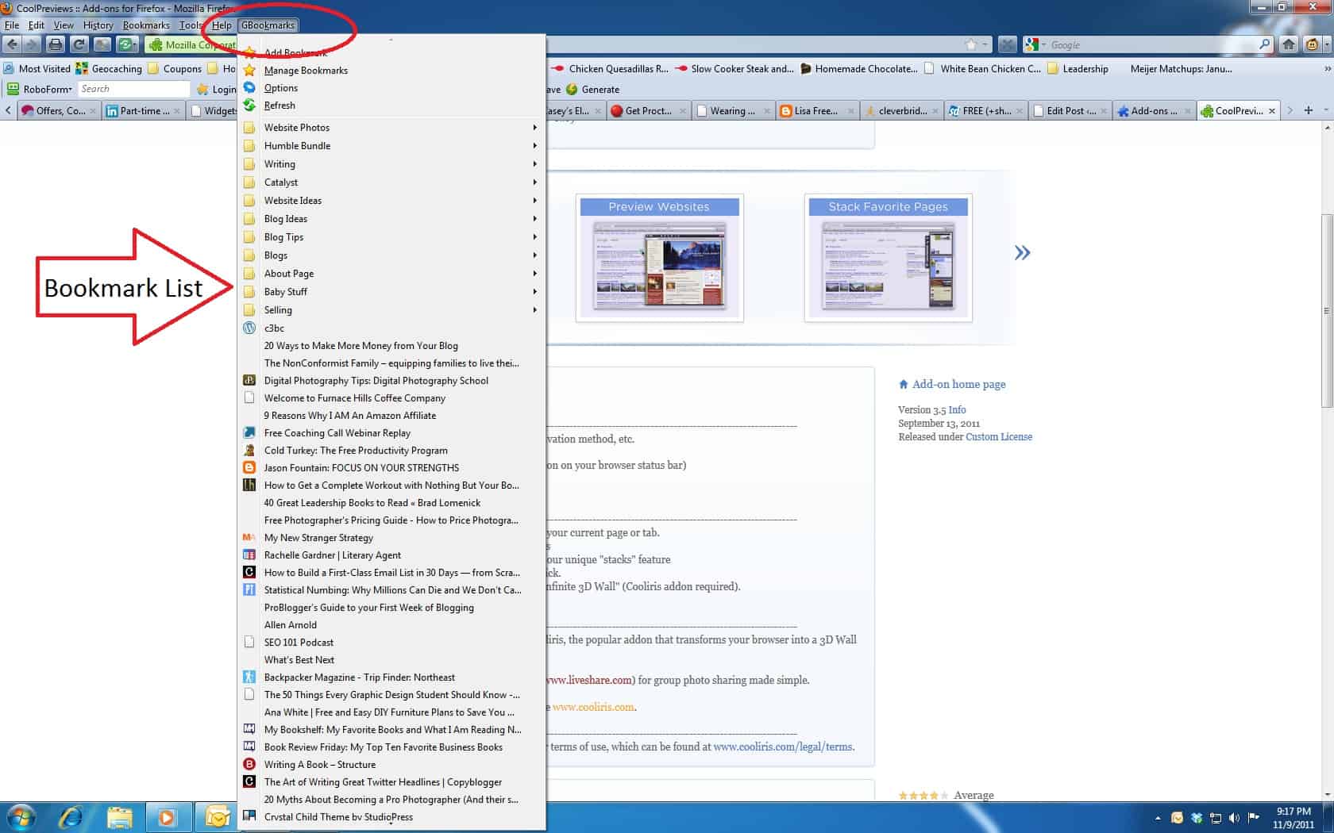Screen dimensions: 1334x833
Task: Click the monkey face toolbar icon
Action: pos(1313,44)
